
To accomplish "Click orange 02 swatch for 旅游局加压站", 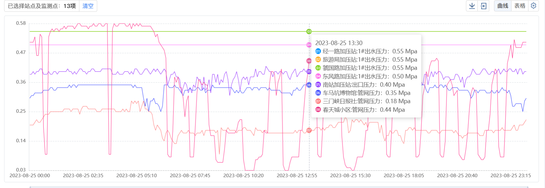I will pyautogui.click(x=318, y=60).
